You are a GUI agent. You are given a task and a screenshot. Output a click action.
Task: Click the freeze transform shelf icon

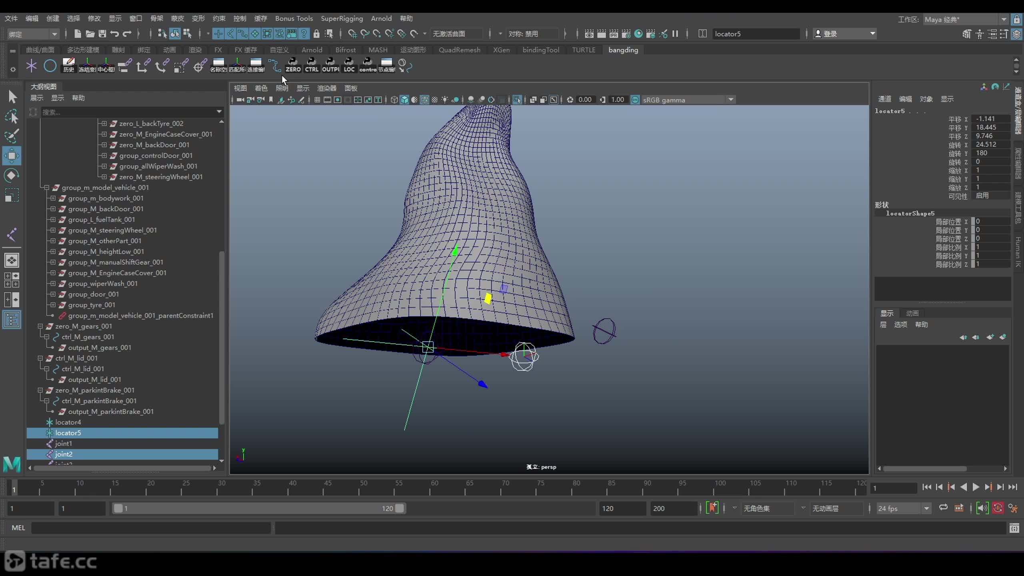[x=87, y=65]
